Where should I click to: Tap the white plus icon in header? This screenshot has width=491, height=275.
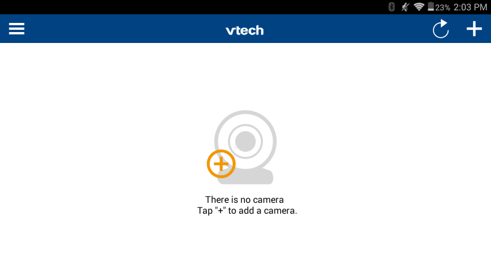click(x=474, y=29)
